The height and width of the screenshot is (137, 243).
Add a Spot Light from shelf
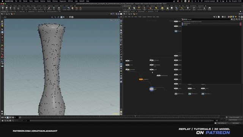click(x=134, y=8)
